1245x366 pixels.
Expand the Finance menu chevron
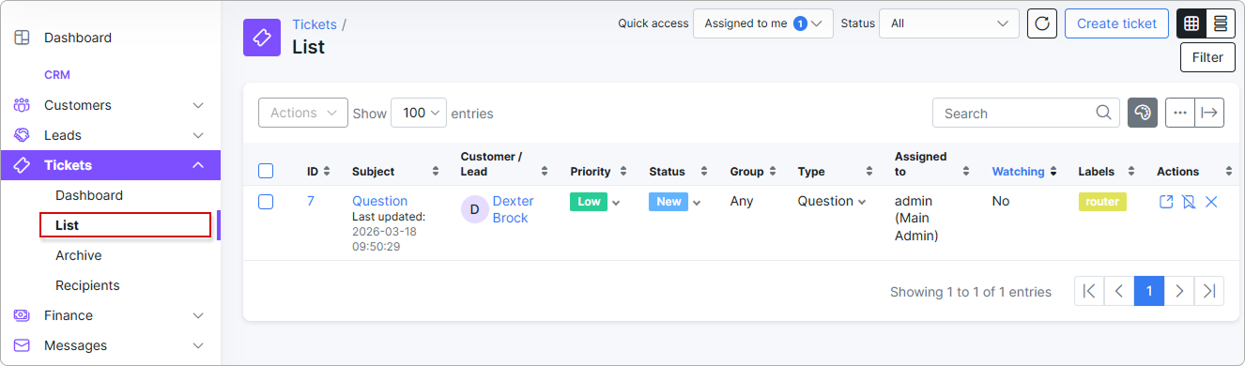pyautogui.click(x=198, y=315)
